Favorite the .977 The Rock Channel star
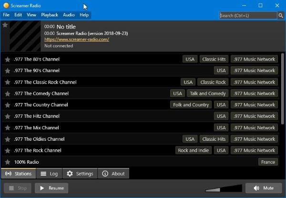Screen dimensions: 286x198 (8, 151)
